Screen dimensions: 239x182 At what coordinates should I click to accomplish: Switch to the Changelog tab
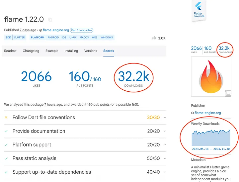31,51
